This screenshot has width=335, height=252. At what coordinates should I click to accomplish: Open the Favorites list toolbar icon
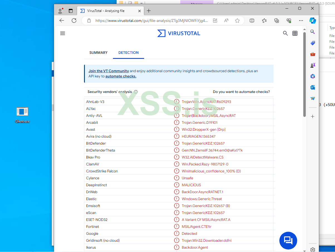pyautogui.click(x=264, y=21)
